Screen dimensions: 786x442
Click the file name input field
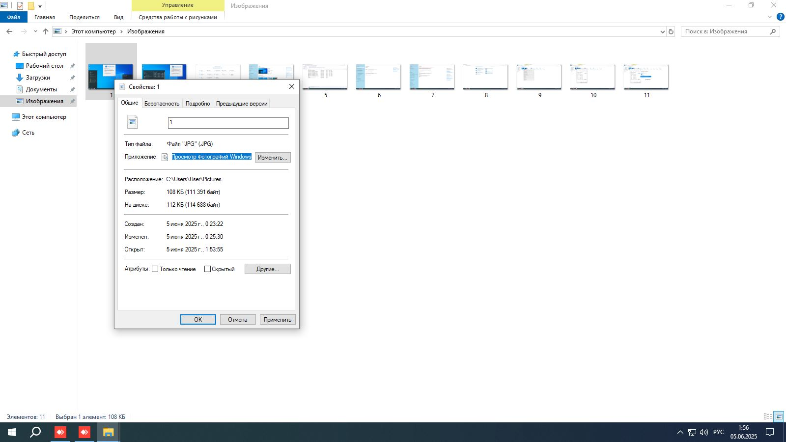(x=228, y=123)
